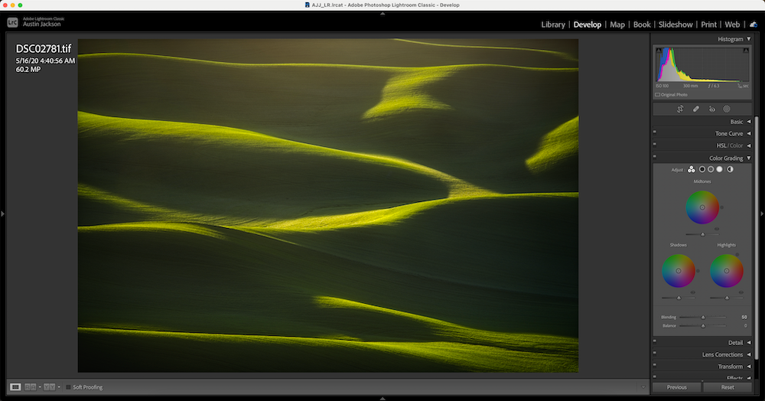This screenshot has width=765, height=401.
Task: Select the Healing brush tool
Action: (x=696, y=109)
